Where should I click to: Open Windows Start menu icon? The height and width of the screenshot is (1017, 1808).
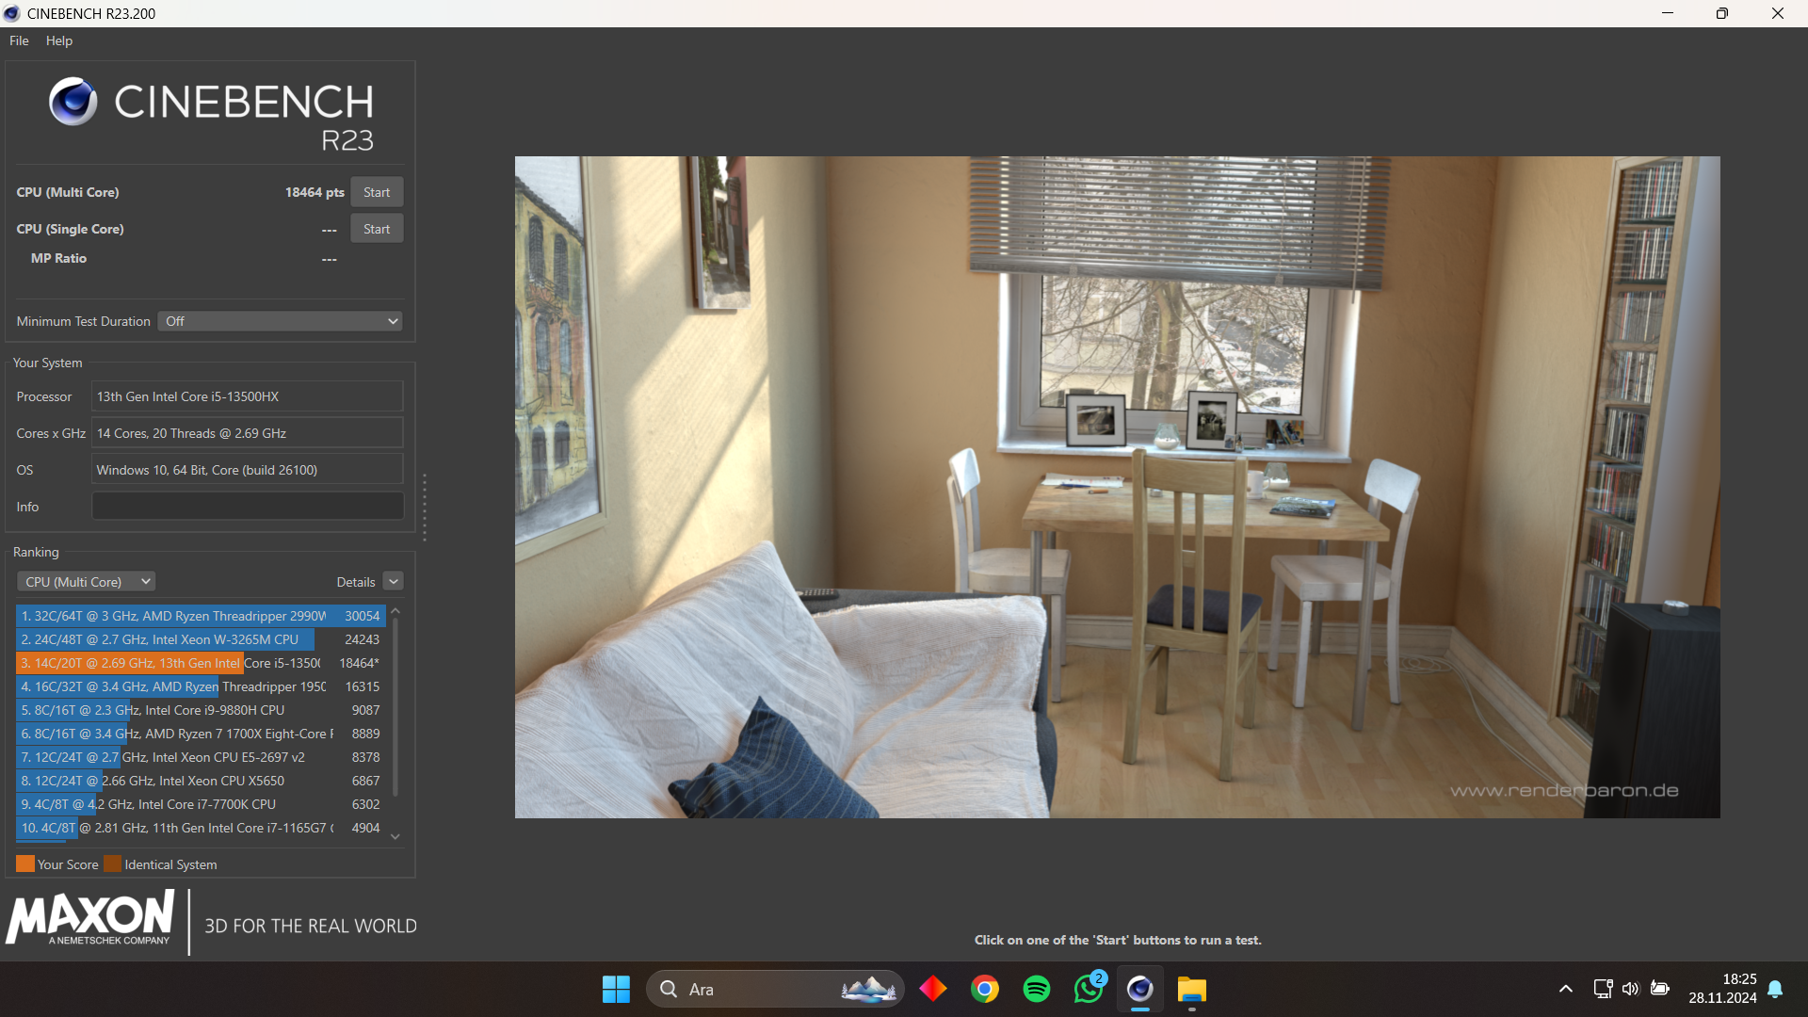[616, 989]
